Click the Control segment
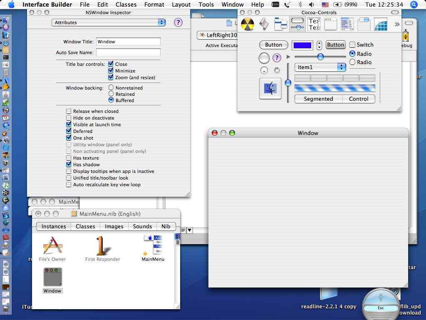Image resolution: width=426 pixels, height=320 pixels. point(359,99)
